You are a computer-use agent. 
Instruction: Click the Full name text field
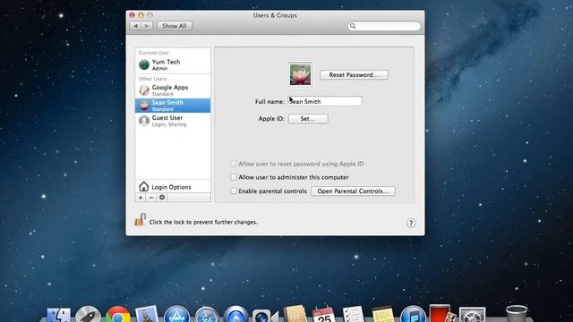point(325,101)
